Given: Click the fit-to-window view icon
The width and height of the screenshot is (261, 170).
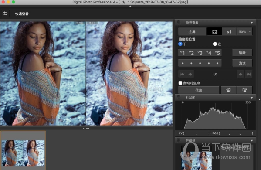Looking at the screenshot, I should coord(214,31).
